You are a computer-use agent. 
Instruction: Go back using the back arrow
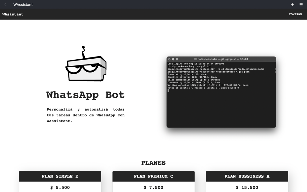6,5
